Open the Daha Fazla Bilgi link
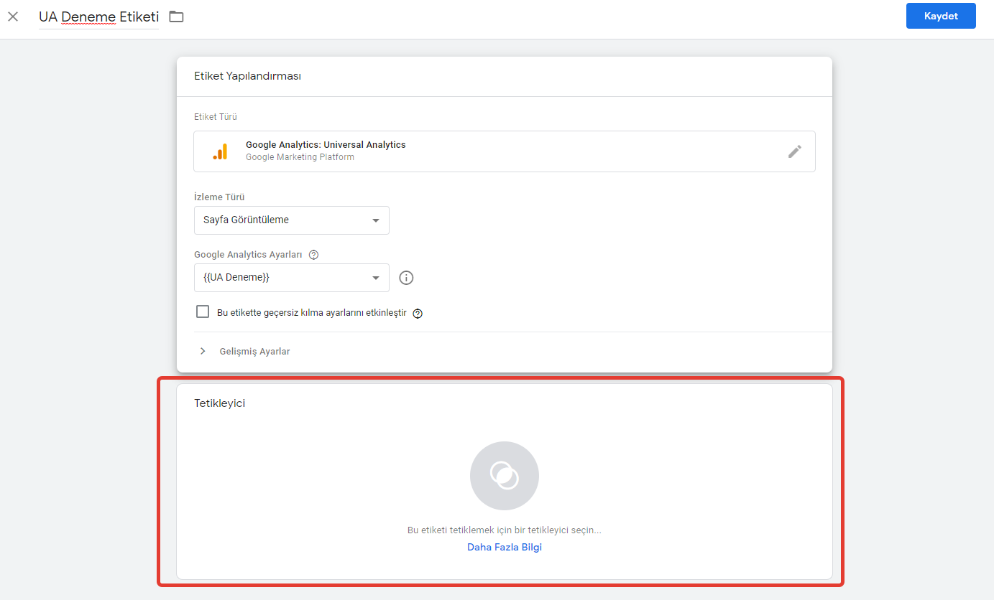 point(505,547)
